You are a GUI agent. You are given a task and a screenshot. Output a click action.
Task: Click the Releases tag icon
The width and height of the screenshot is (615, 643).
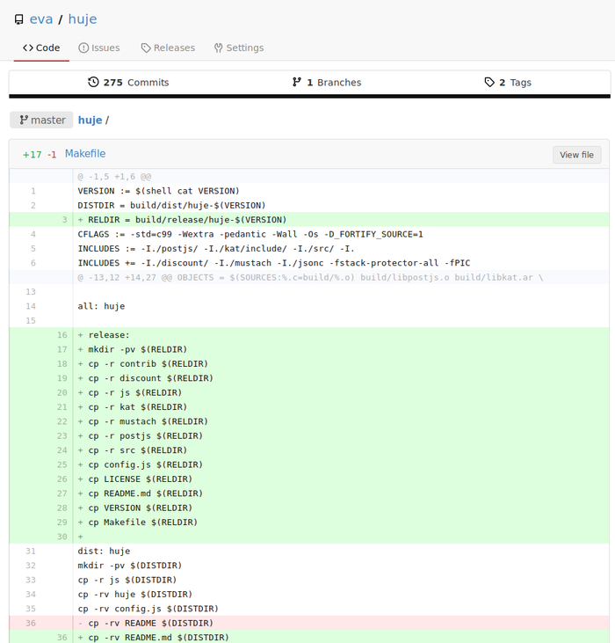146,47
